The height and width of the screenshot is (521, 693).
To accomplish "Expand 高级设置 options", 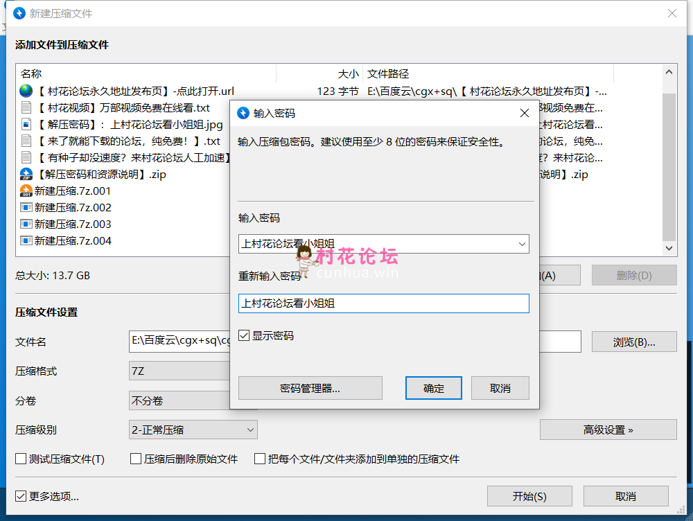I will pyautogui.click(x=608, y=430).
